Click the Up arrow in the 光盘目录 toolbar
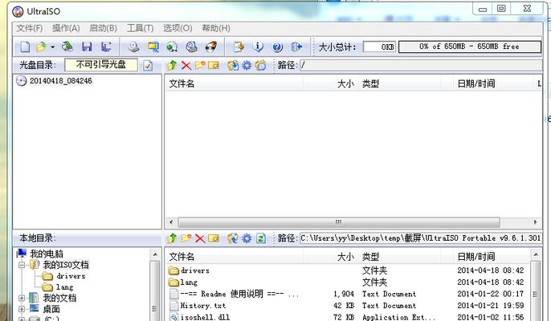 pos(172,65)
